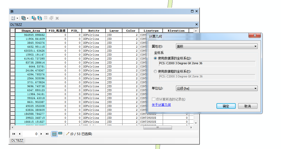The width and height of the screenshot is (281, 149).
Task: Jump to the last record
Action: point(47,134)
